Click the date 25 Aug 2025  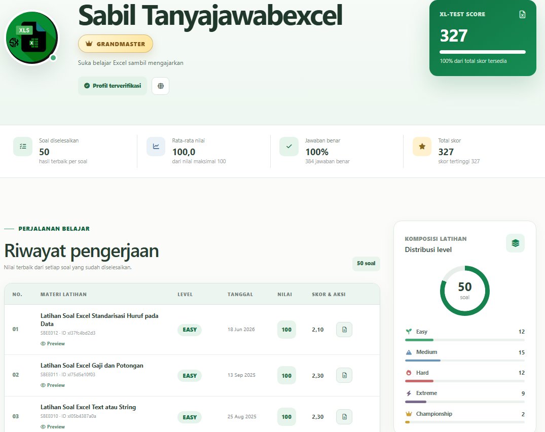242,417
